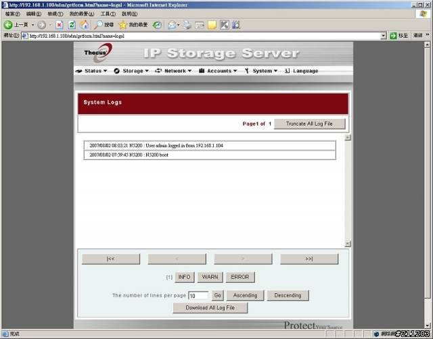Click the Windows flag logo

coord(423,14)
